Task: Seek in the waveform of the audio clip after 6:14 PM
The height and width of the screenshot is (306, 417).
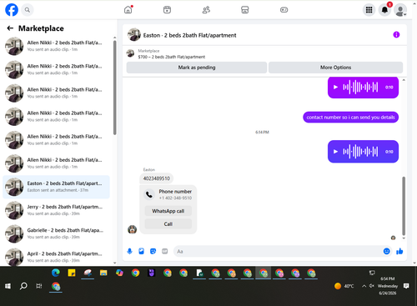Action: pyautogui.click(x=360, y=152)
